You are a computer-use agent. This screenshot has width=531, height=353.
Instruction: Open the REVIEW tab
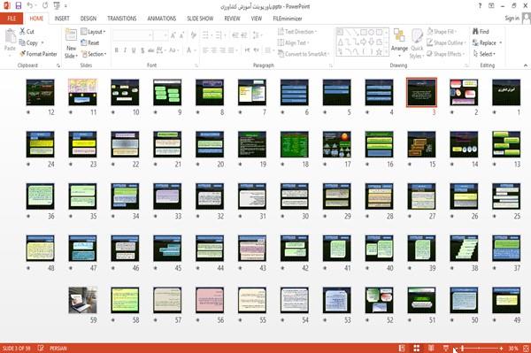tap(232, 19)
